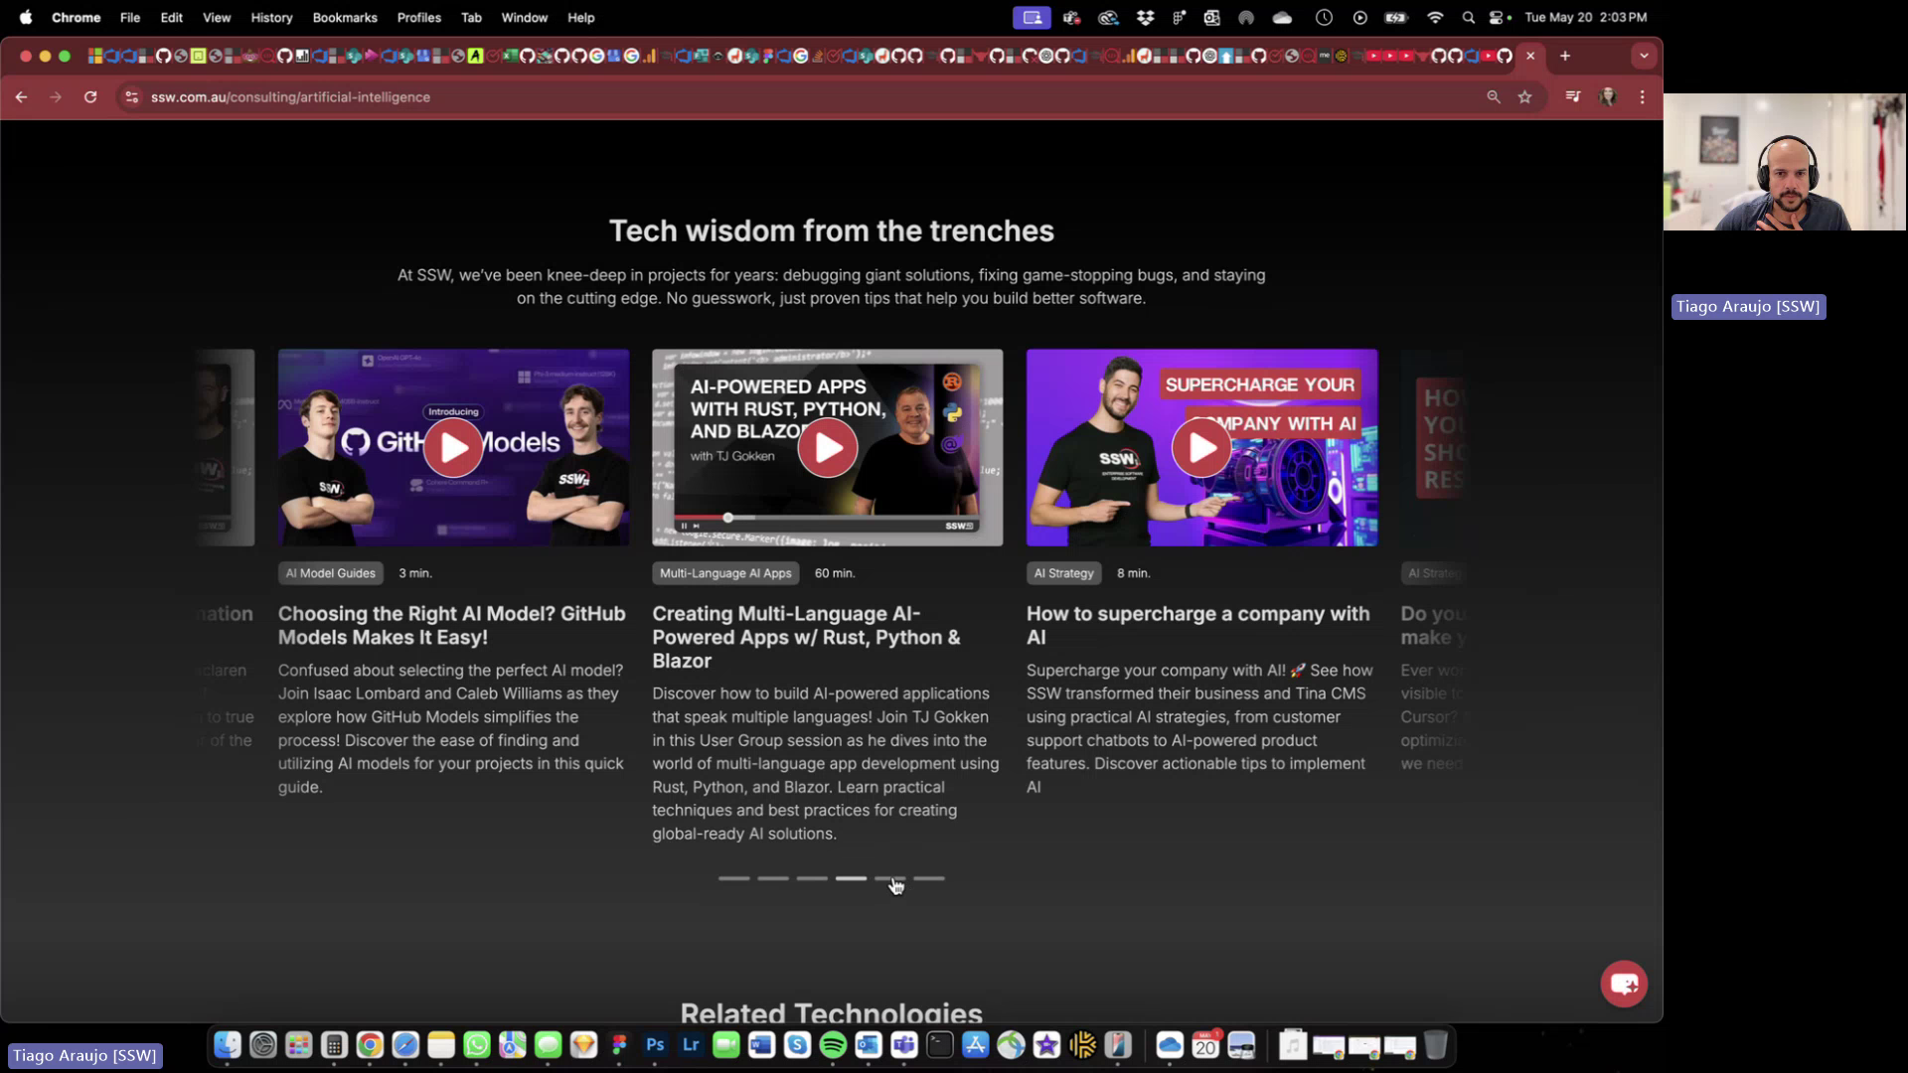Image resolution: width=1908 pixels, height=1073 pixels.
Task: Click the address bar URL
Action: (x=290, y=97)
